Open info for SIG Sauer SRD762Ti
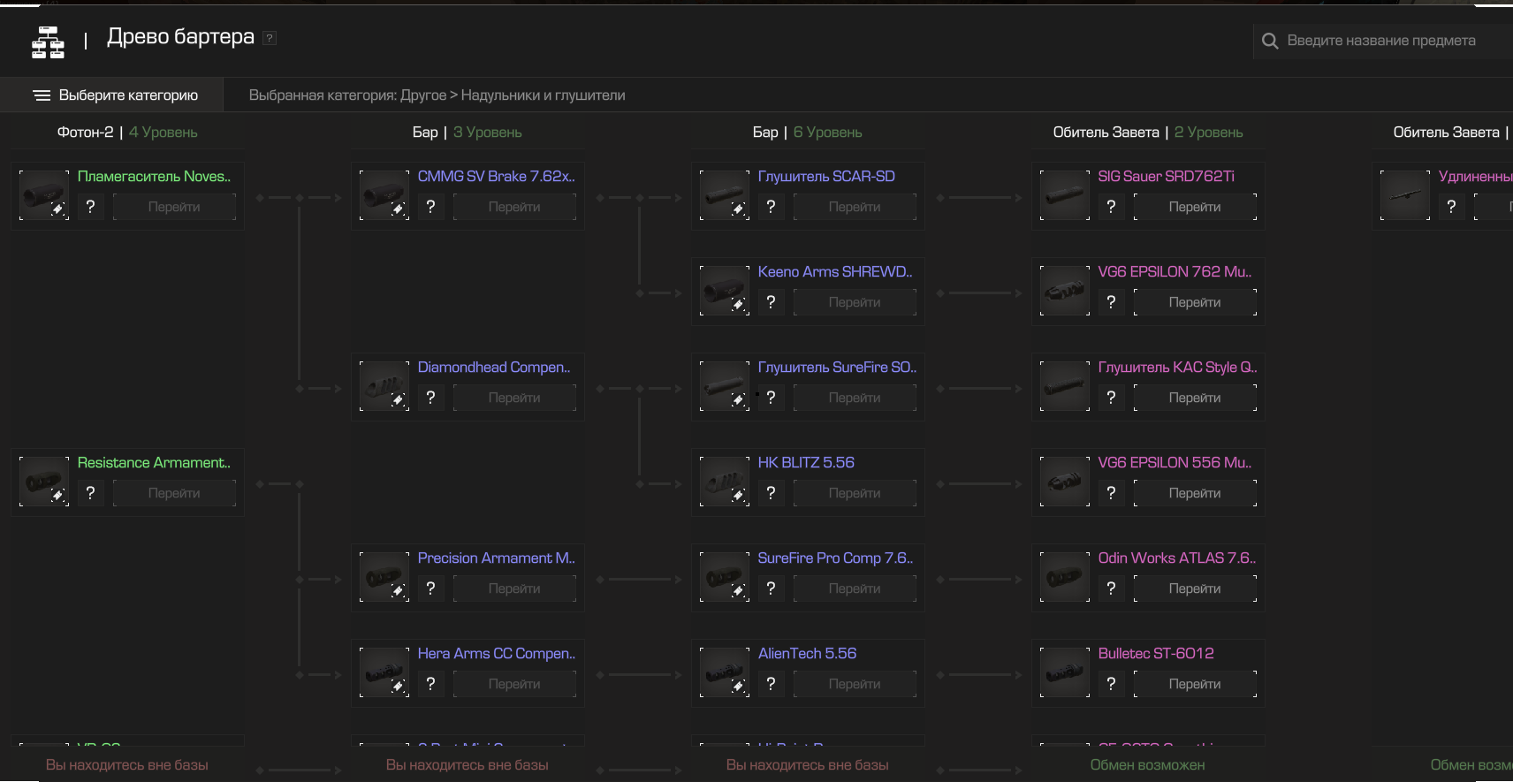The height and width of the screenshot is (782, 1513). 1111,207
